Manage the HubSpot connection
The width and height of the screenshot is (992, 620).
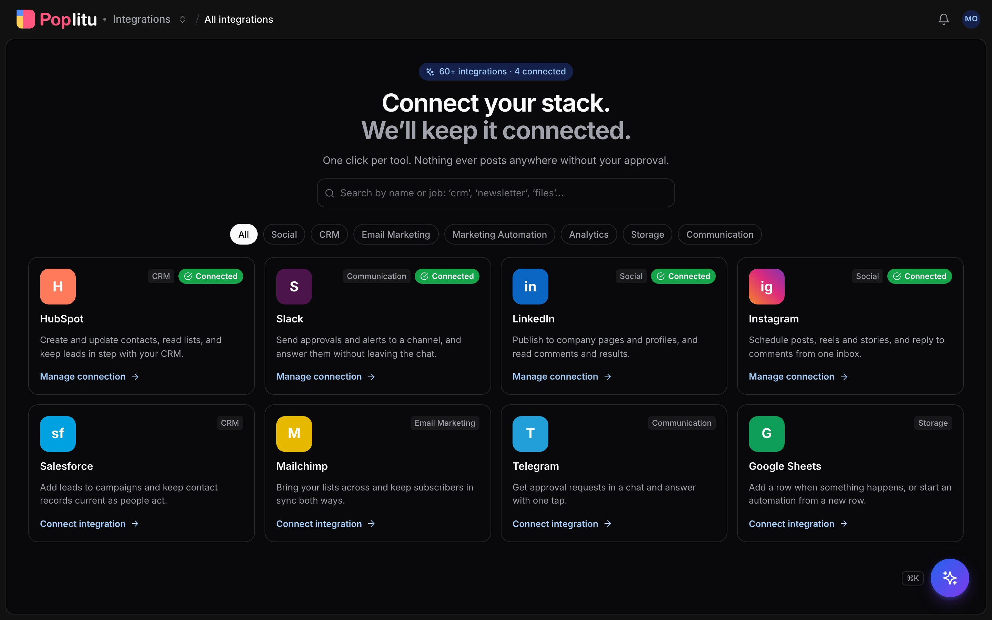(x=89, y=376)
